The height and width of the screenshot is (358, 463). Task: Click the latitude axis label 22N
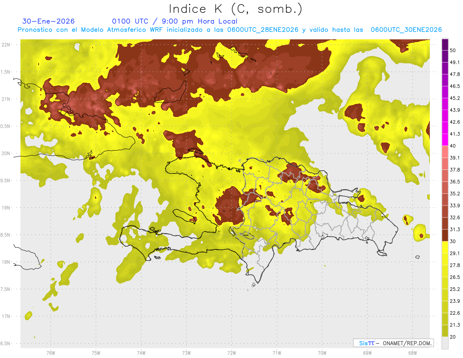(7, 45)
